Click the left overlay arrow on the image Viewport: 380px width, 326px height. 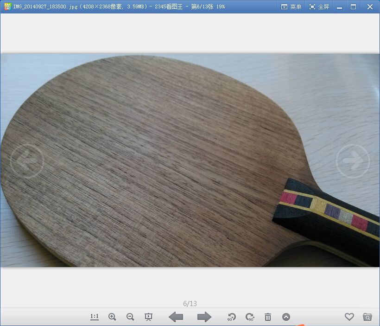coord(27,161)
